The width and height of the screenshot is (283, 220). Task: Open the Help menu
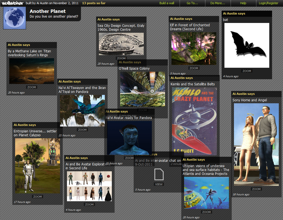tap(243, 3)
